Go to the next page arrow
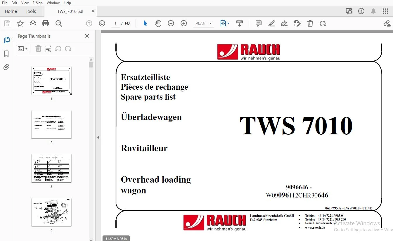The image size is (393, 241). pyautogui.click(x=102, y=23)
